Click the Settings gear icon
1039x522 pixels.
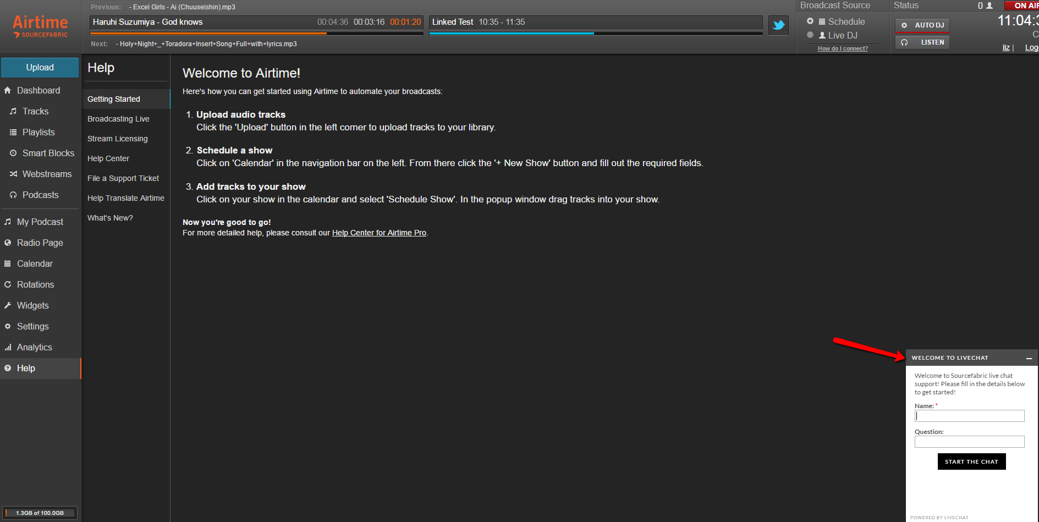pyautogui.click(x=8, y=326)
